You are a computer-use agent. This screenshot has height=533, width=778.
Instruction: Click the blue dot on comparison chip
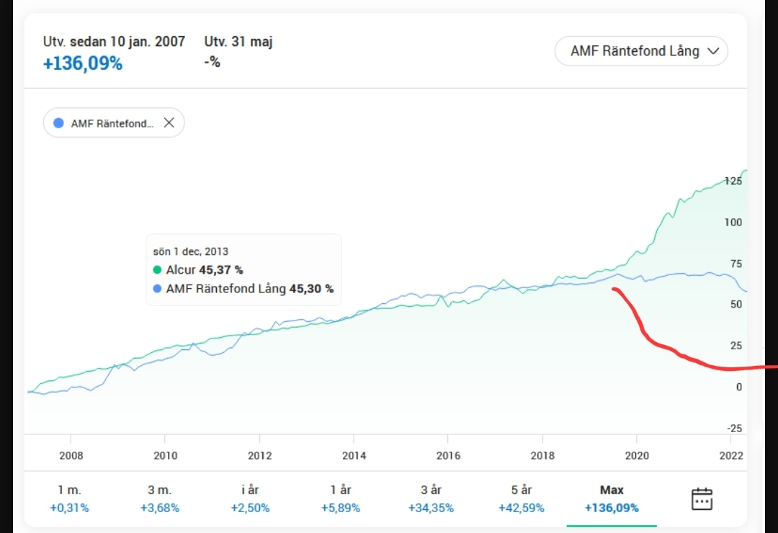pyautogui.click(x=59, y=123)
